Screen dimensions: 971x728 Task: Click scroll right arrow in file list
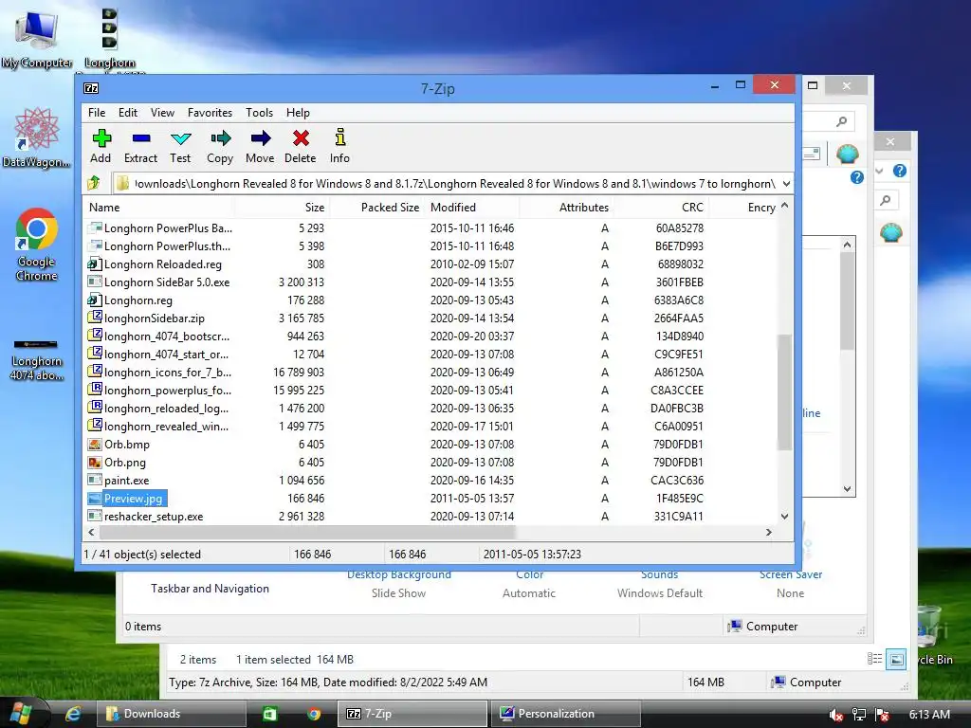(768, 533)
